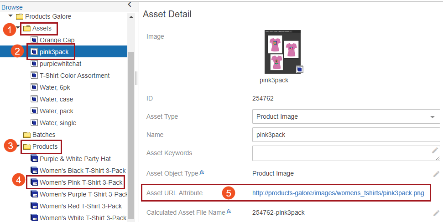This screenshot has width=443, height=222.
Task: Select T-Shirt Color Assortment in the tree
Action: click(x=74, y=76)
